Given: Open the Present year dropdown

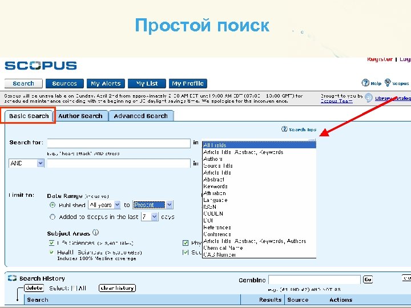Looking at the screenshot, I should [153, 205].
